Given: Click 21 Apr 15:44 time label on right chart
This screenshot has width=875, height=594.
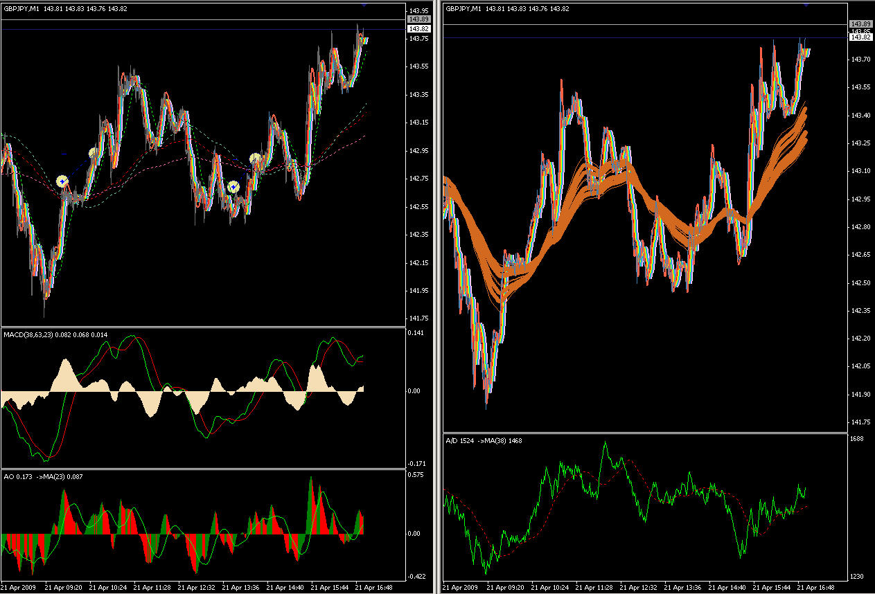Looking at the screenshot, I should click(772, 587).
